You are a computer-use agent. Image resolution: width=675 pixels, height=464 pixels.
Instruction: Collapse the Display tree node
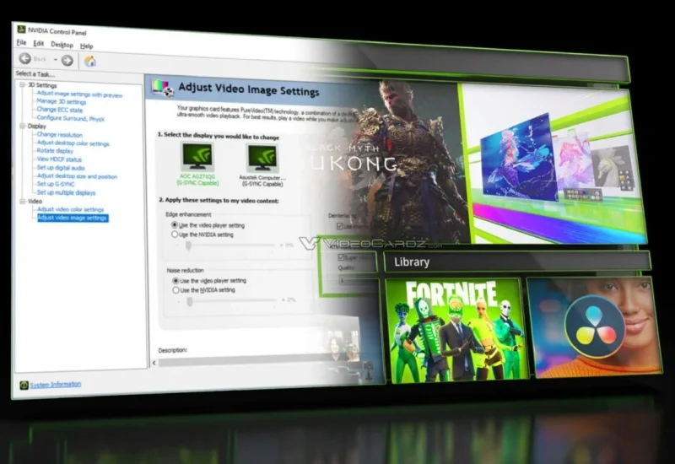point(23,126)
